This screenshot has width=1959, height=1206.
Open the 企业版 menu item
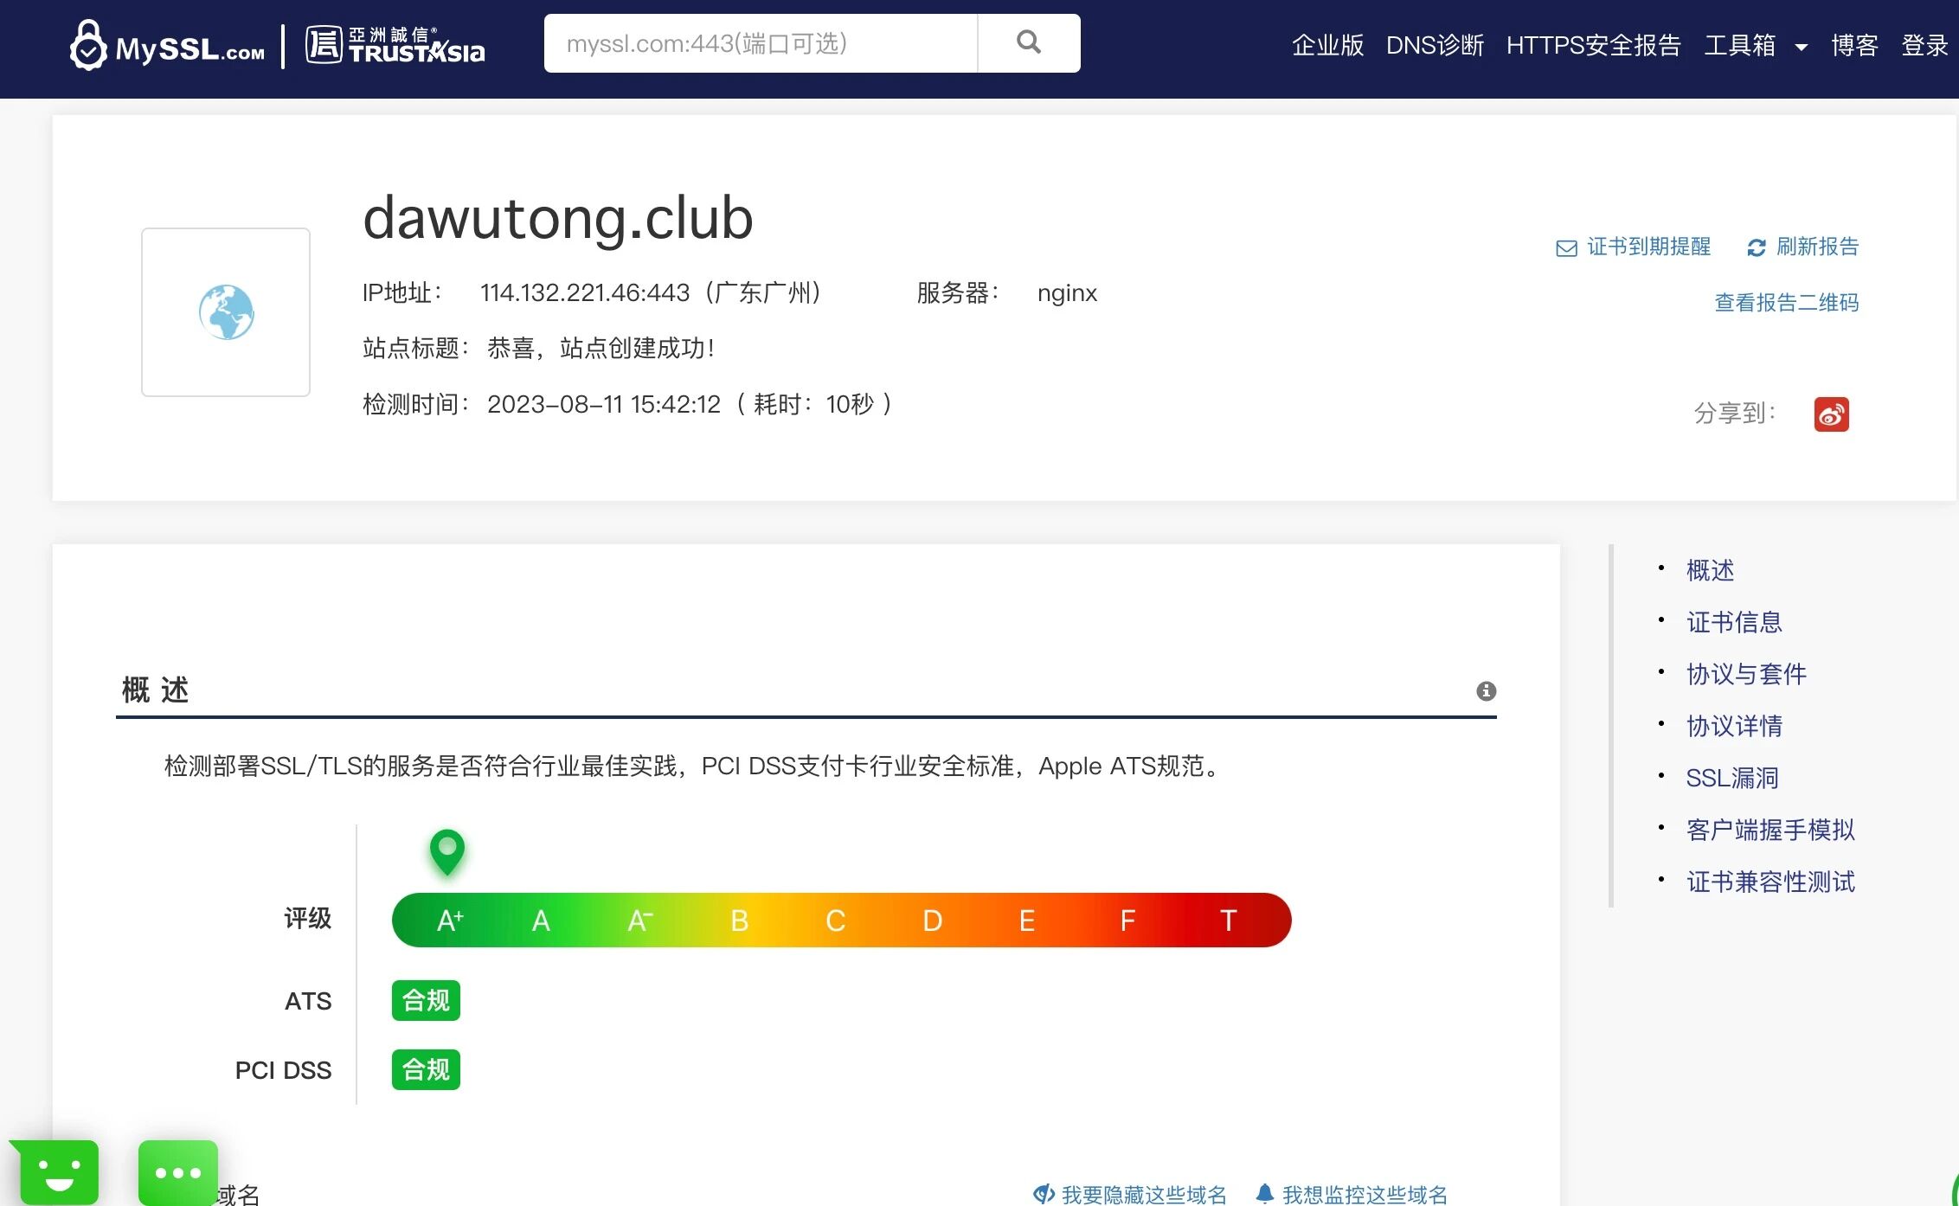pyautogui.click(x=1327, y=45)
